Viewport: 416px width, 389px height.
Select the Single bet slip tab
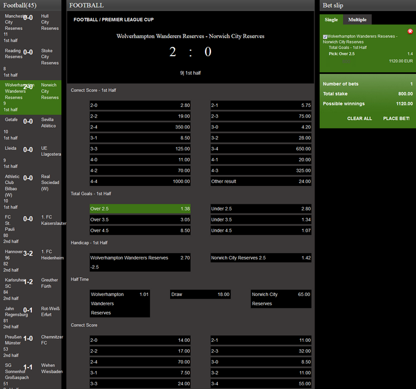click(x=331, y=20)
